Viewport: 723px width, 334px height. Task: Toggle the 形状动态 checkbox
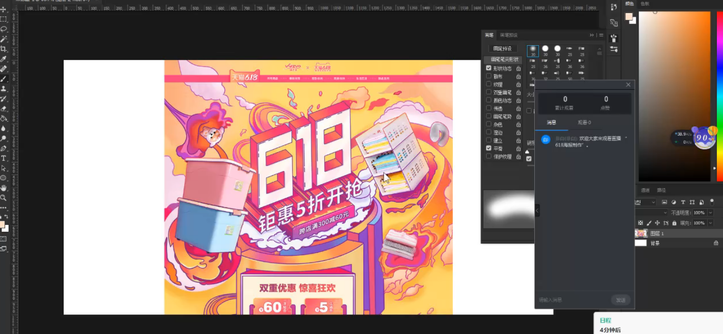coord(489,68)
